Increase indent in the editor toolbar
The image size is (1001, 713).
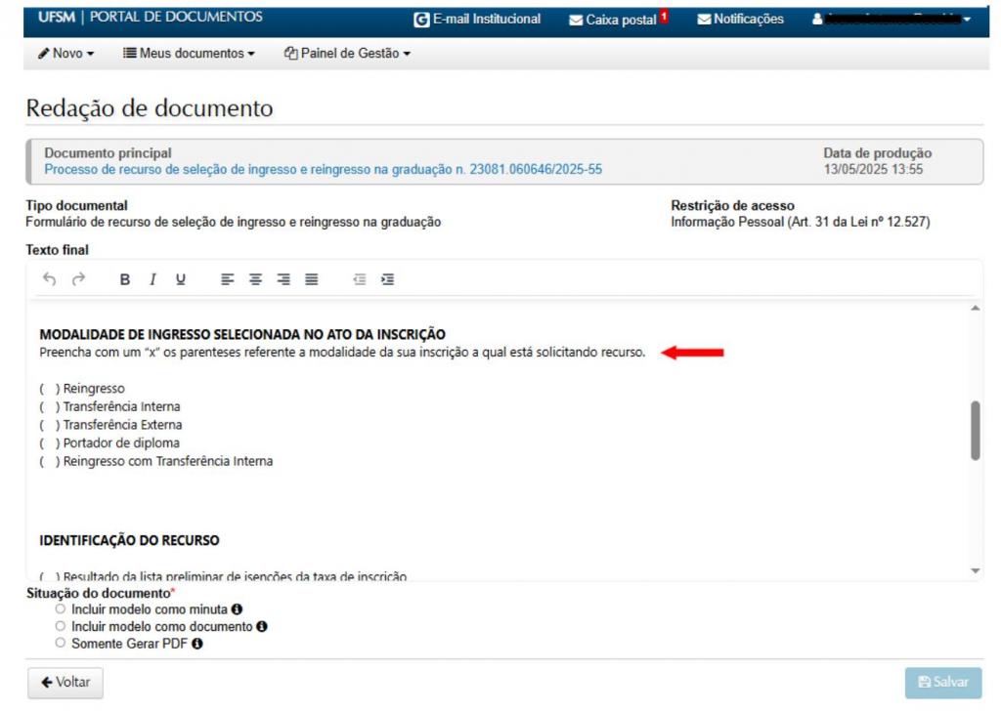pos(387,279)
